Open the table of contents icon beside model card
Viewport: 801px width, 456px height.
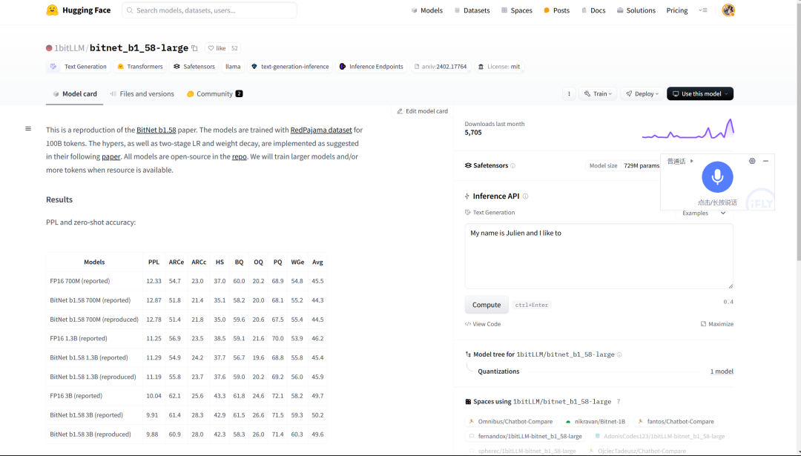tap(28, 128)
